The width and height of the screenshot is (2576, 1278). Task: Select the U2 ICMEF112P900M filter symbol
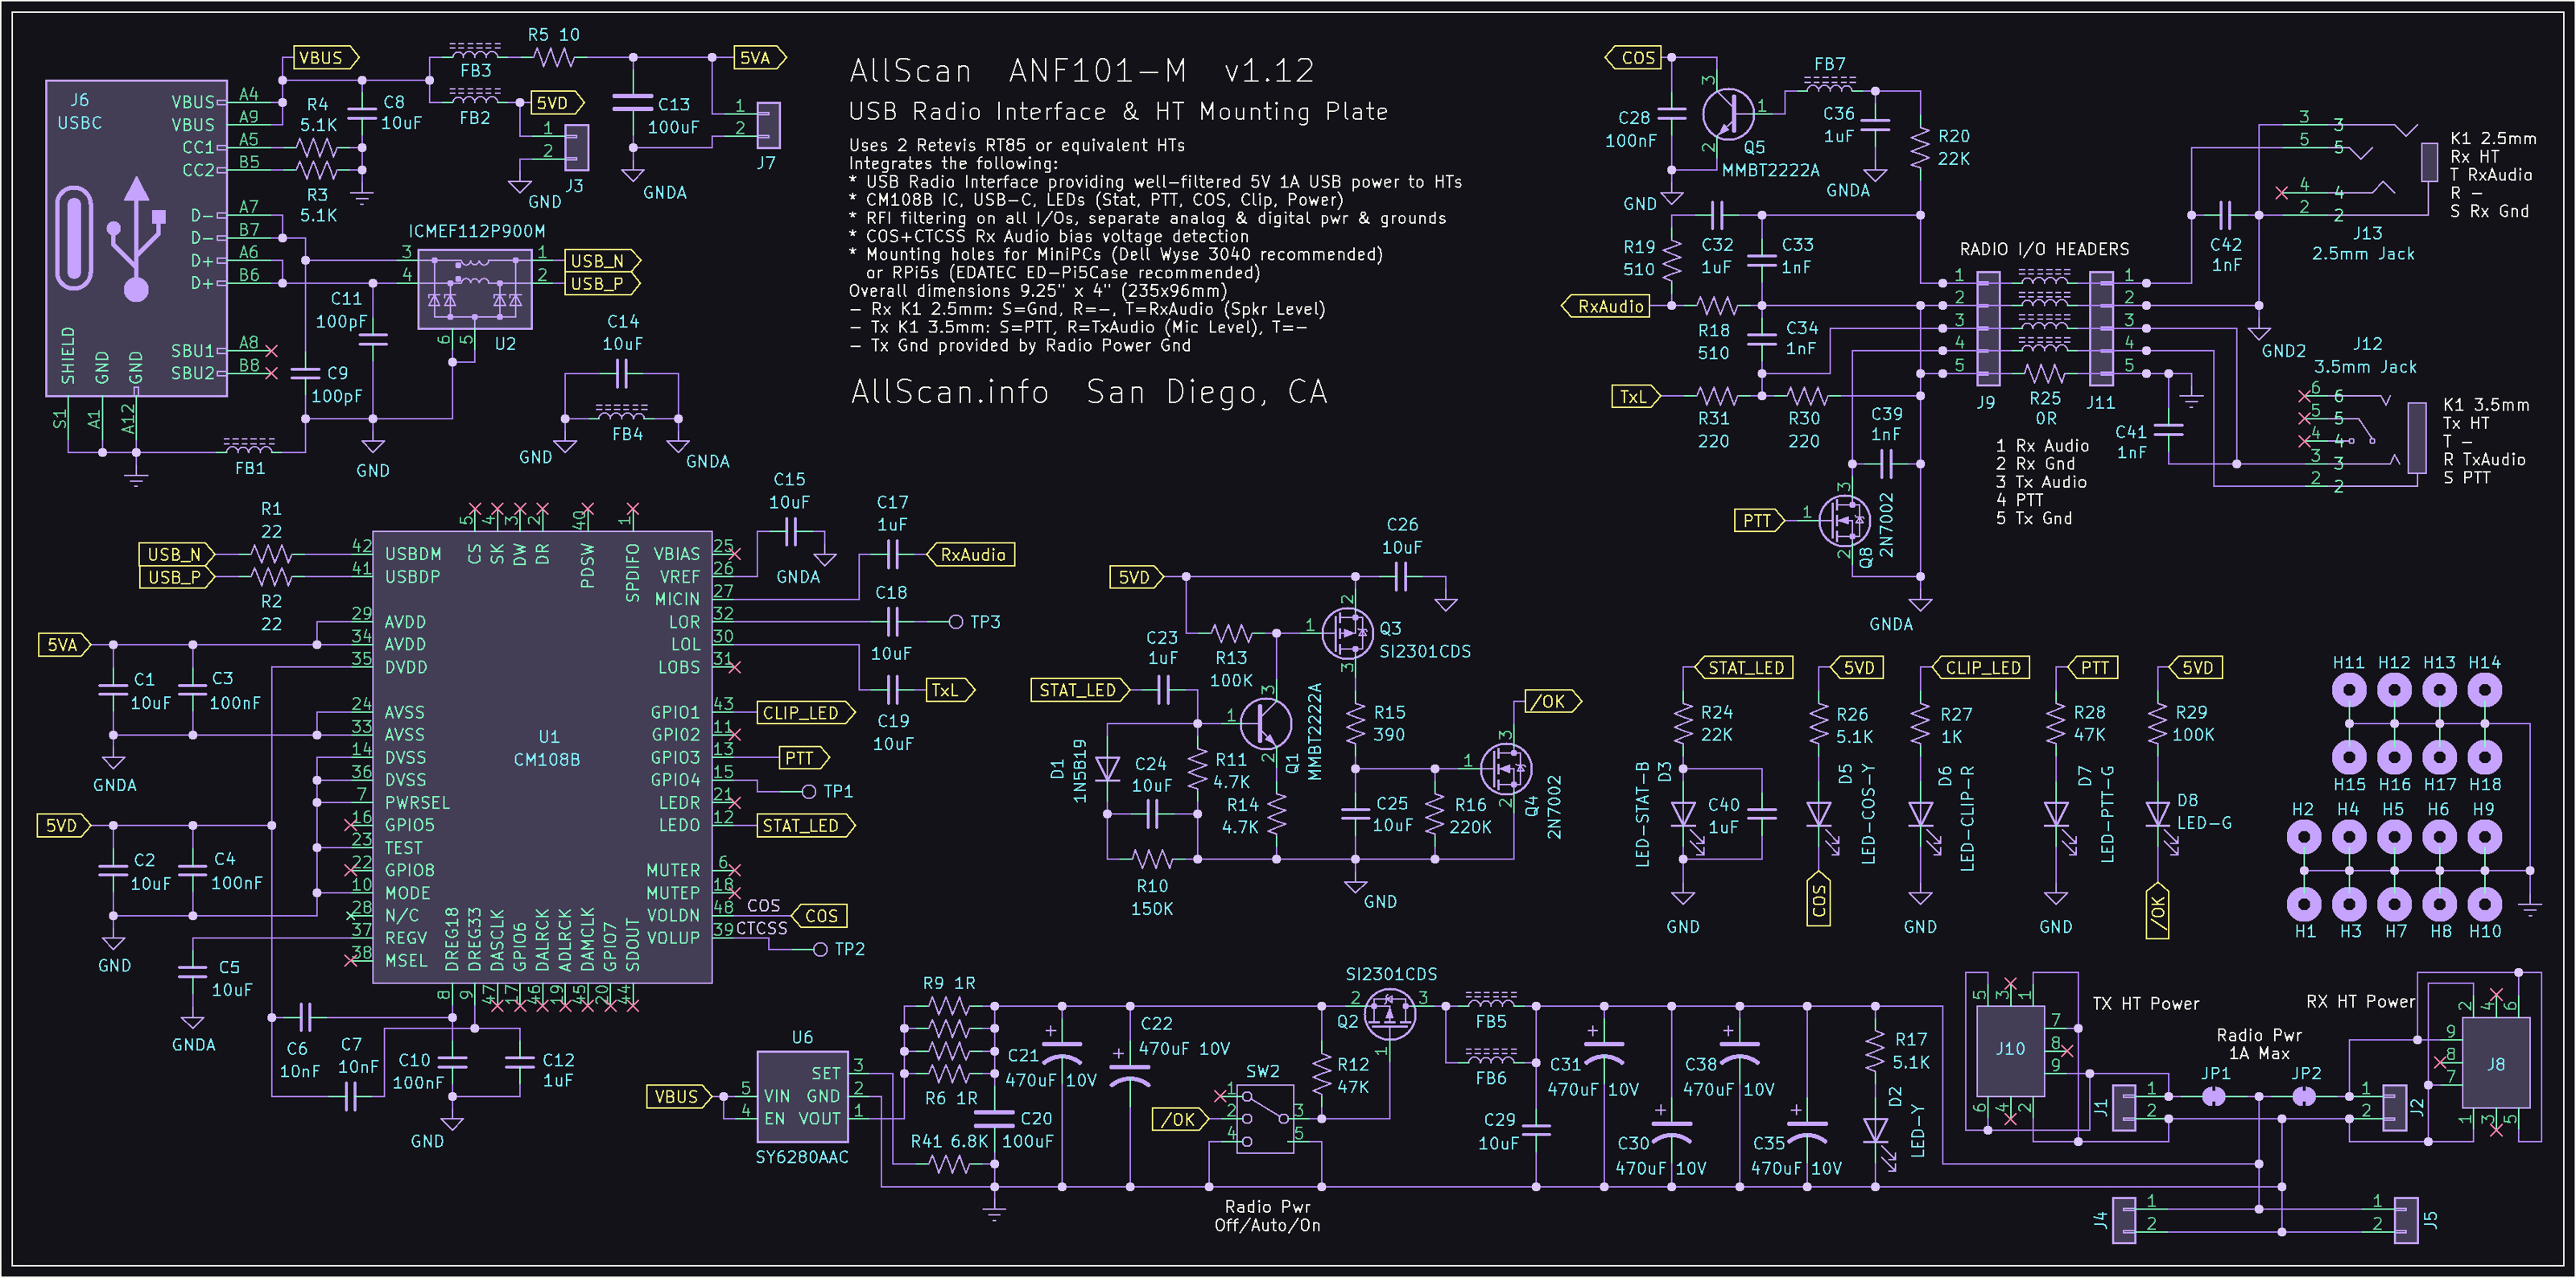474,289
